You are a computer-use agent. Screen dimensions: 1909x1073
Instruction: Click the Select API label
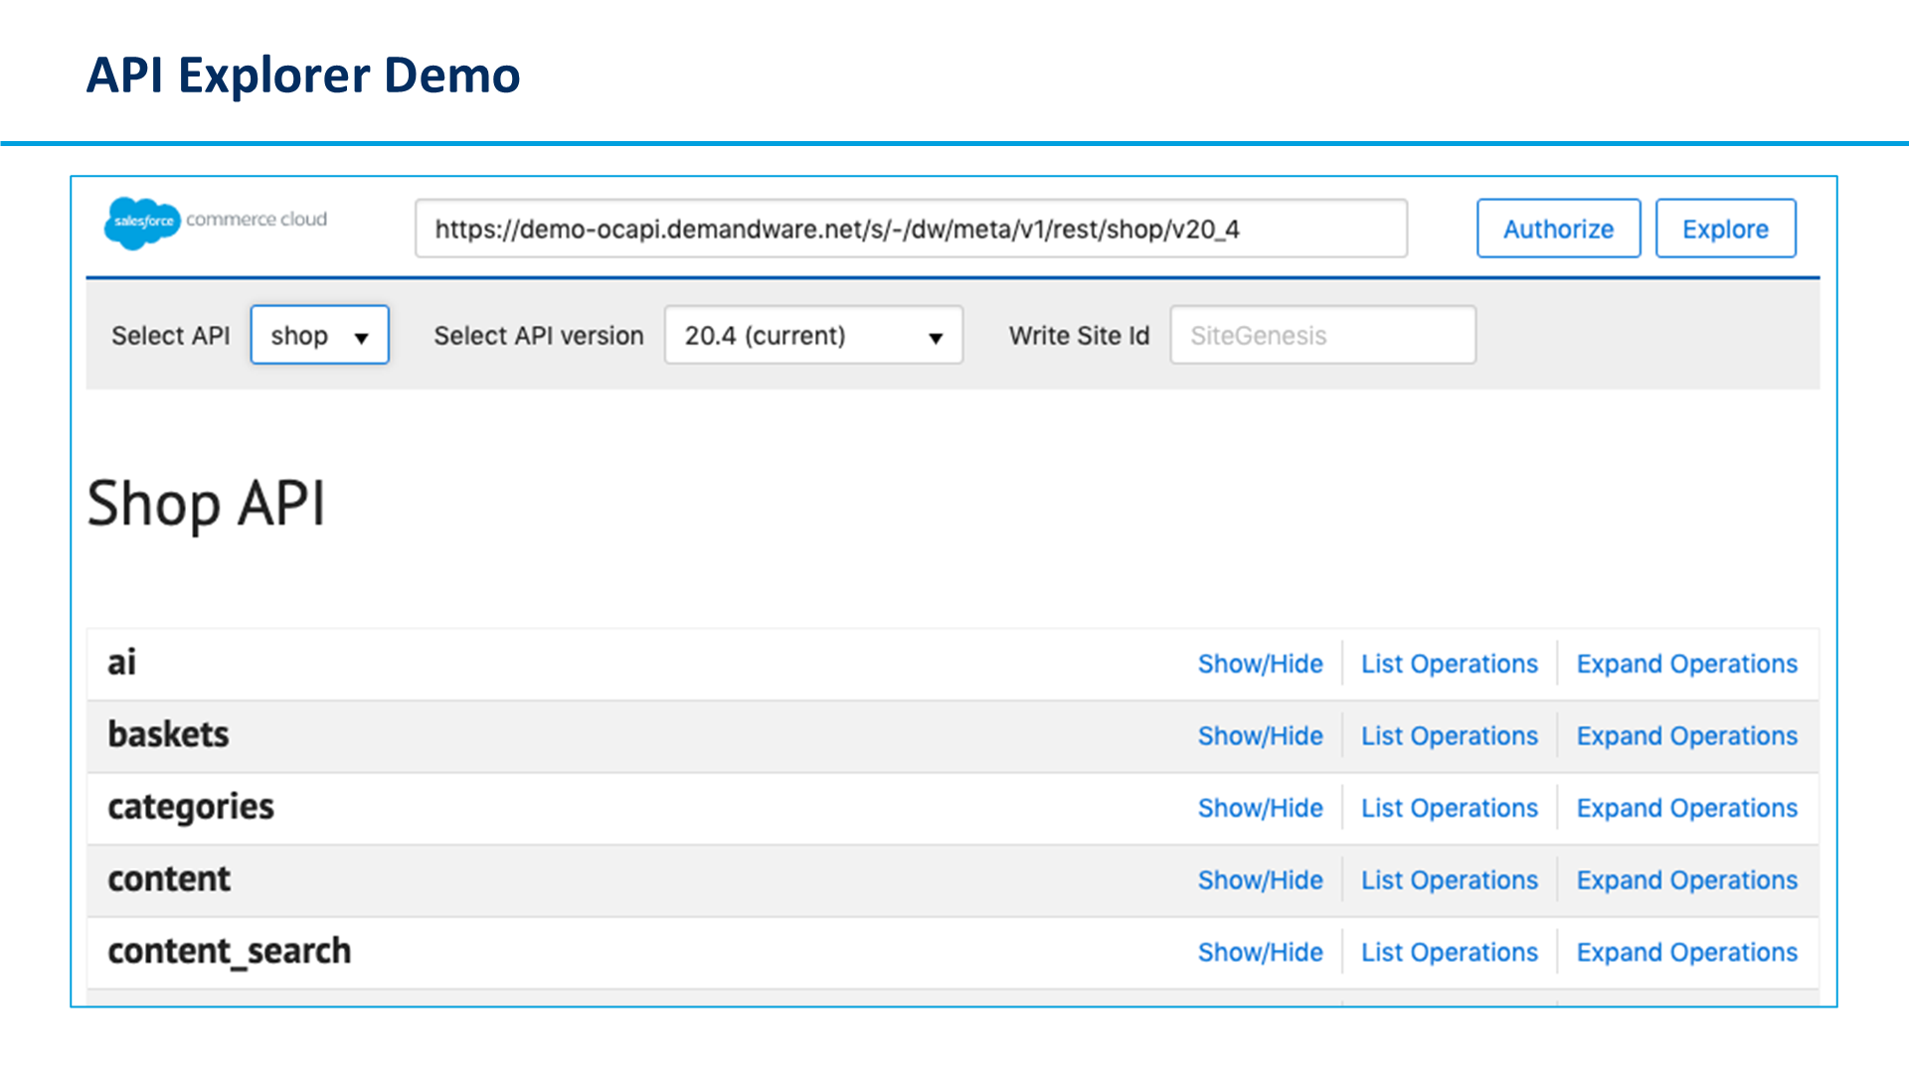tap(170, 336)
